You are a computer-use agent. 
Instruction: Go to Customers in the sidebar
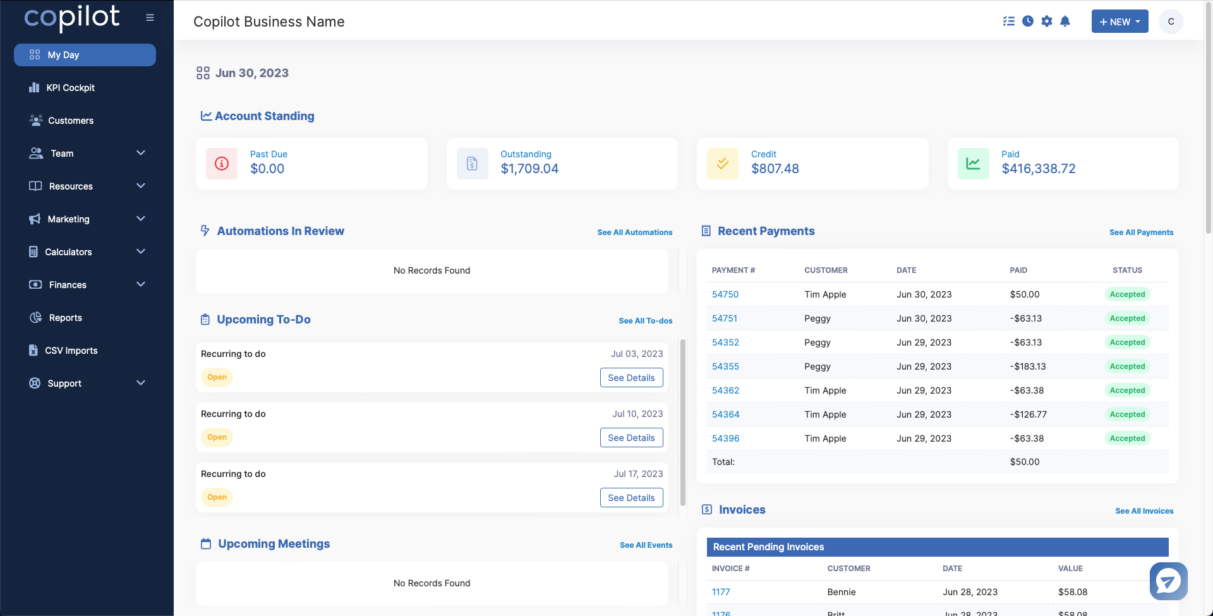click(71, 121)
